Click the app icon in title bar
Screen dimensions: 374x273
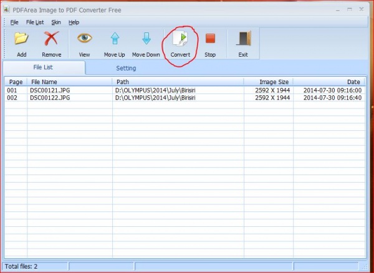tap(6, 9)
